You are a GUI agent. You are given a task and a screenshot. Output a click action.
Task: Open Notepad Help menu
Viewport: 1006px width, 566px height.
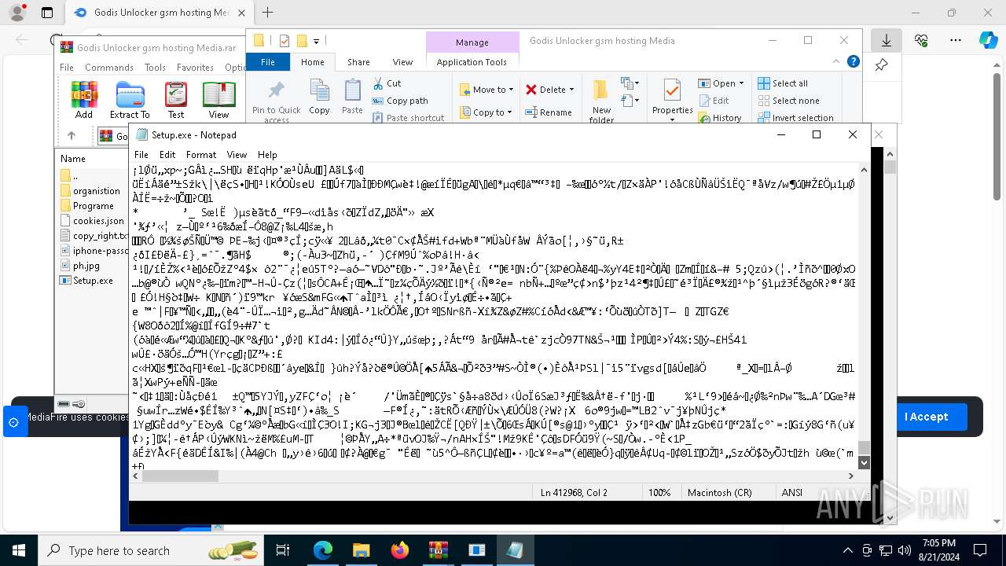tap(267, 155)
